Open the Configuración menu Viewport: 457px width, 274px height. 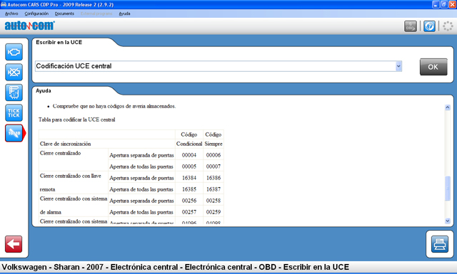36,14
